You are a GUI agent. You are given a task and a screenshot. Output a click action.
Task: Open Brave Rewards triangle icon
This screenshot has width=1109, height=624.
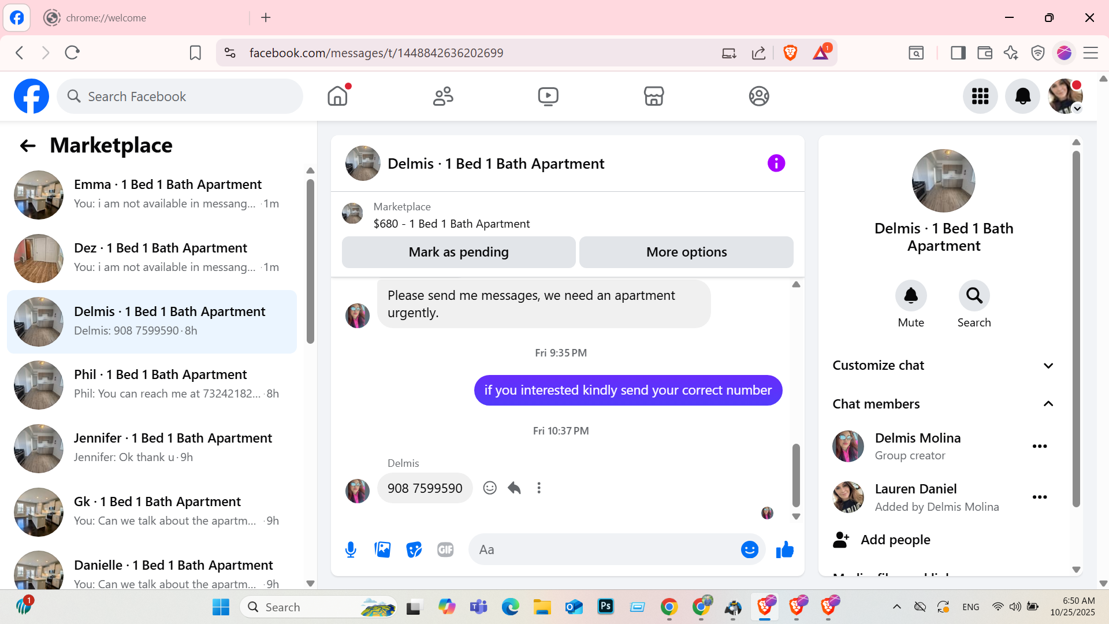pyautogui.click(x=821, y=53)
